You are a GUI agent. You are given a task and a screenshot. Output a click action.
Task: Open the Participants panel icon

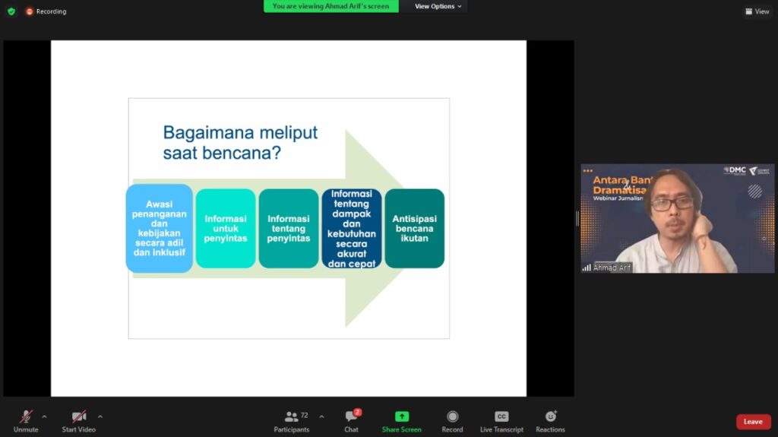291,417
